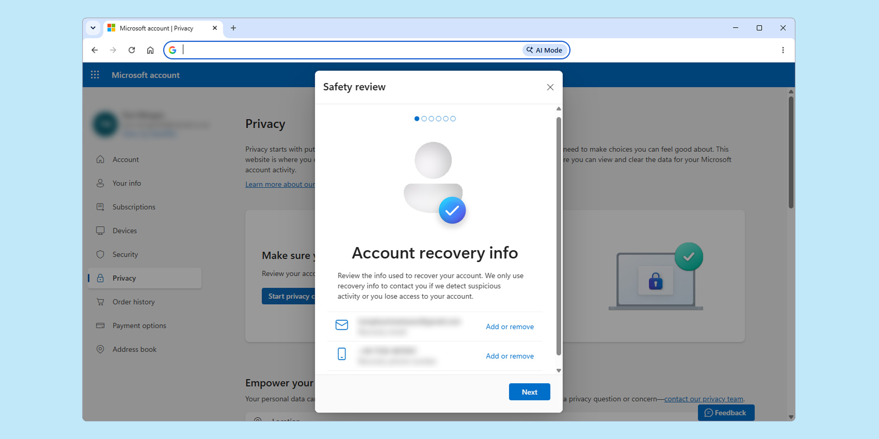Click the Learn more about our link
The height and width of the screenshot is (439, 879).
[x=280, y=184]
